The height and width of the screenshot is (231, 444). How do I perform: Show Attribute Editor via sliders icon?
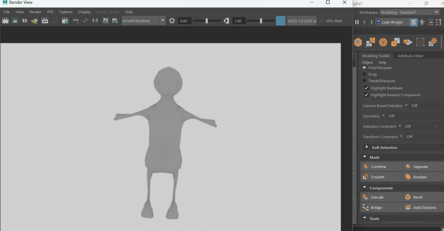click(x=431, y=22)
